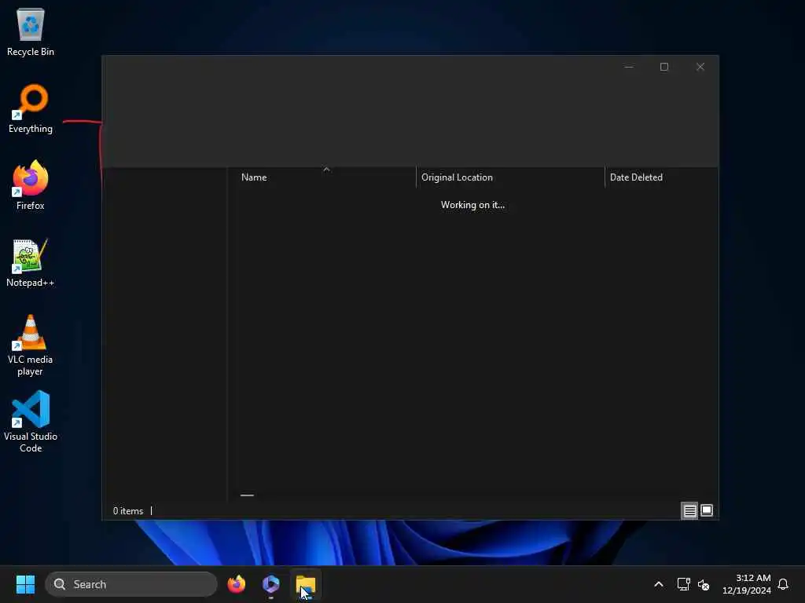Select the Everything desktop shortcut
This screenshot has width=805, height=603.
click(x=31, y=108)
